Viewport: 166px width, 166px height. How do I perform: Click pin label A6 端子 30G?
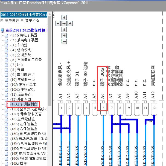click(102, 83)
